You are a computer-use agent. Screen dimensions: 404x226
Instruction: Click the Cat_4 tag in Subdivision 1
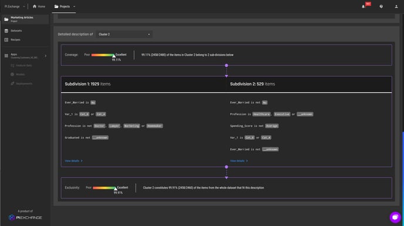[x=101, y=114]
